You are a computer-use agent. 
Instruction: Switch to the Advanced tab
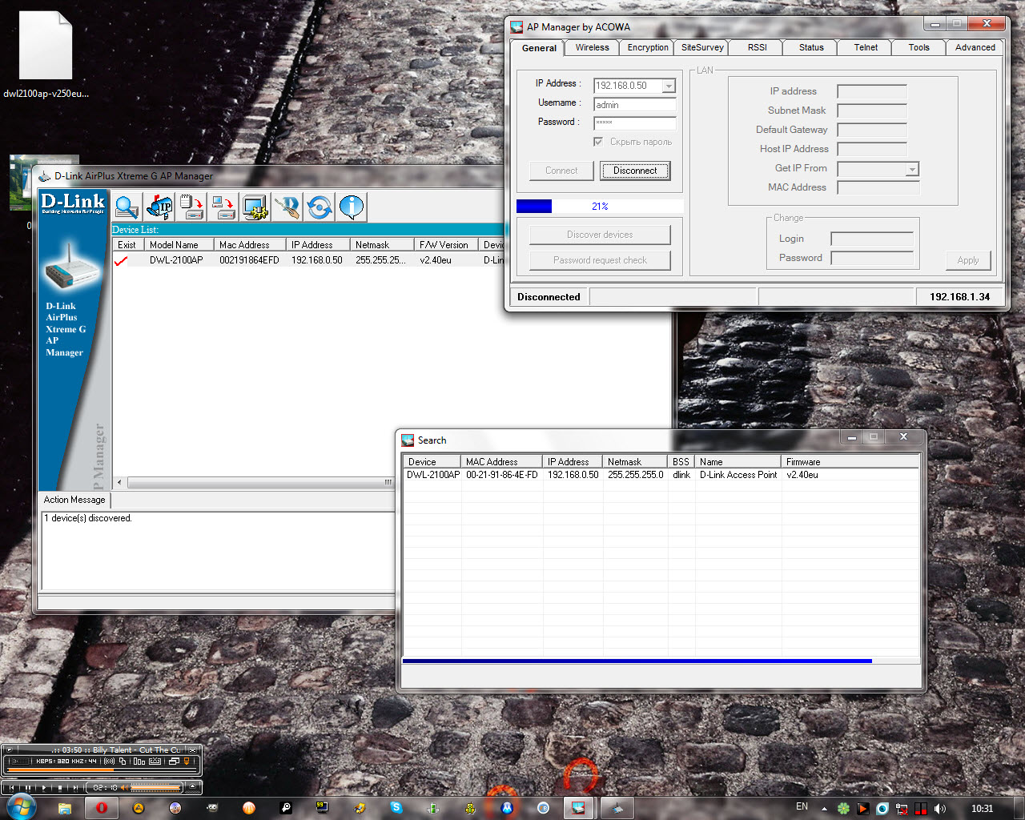pos(975,47)
